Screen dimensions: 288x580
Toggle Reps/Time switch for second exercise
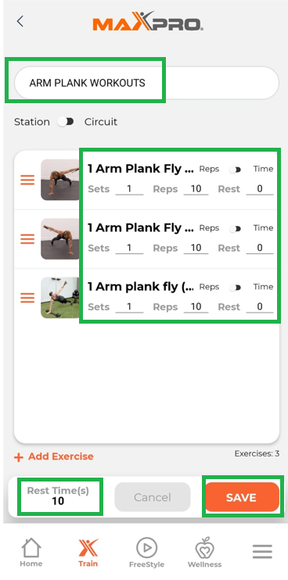tap(236, 228)
